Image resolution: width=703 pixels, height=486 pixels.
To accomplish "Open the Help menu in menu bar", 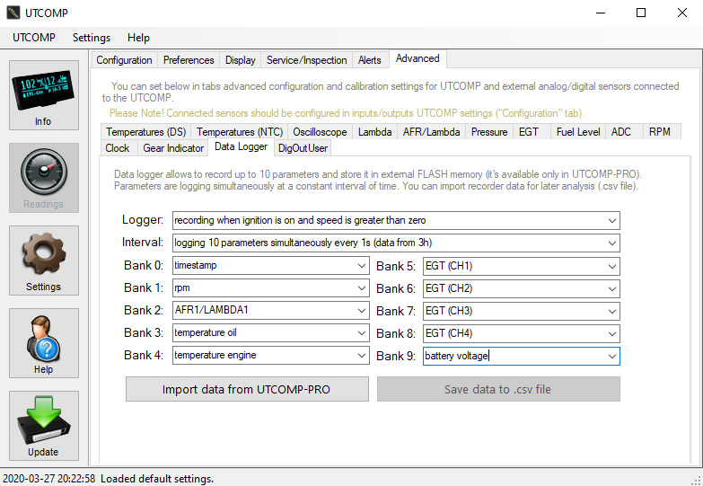I will click(x=138, y=38).
